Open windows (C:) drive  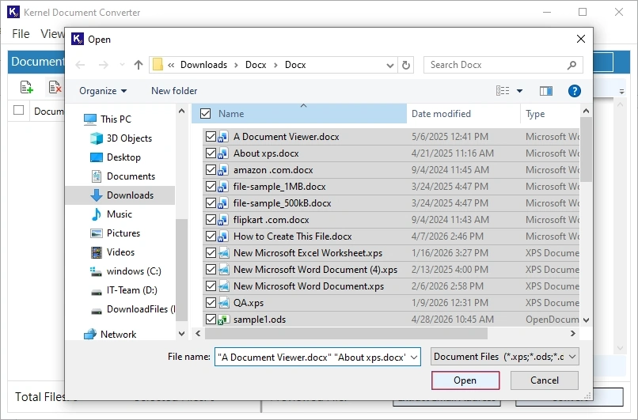[125, 271]
